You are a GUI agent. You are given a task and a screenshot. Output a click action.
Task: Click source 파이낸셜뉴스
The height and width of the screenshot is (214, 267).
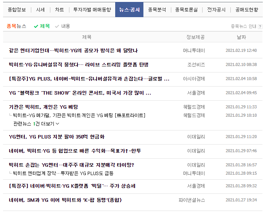pos(192,200)
